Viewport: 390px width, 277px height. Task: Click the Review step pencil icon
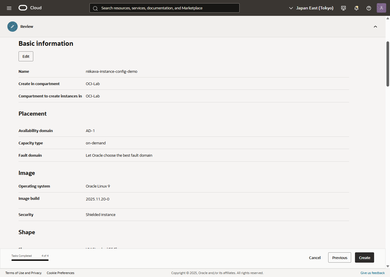[x=12, y=26]
